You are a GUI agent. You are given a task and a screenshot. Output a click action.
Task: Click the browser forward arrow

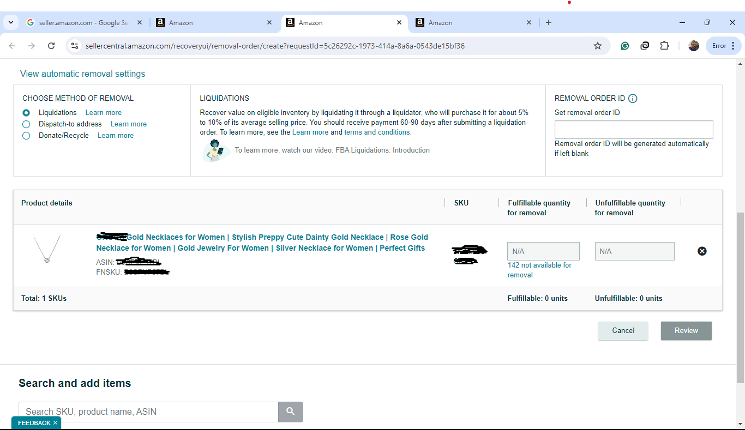(32, 46)
